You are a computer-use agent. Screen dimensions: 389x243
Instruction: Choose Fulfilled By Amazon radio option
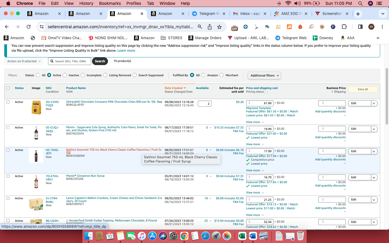(x=203, y=75)
